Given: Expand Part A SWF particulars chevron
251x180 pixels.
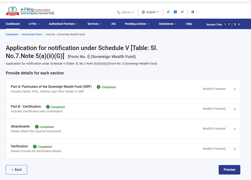Looking at the screenshot, I should click(235, 89).
